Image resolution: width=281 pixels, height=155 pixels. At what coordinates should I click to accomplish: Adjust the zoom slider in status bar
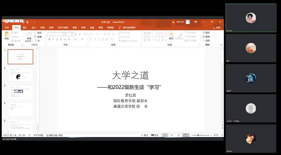pos(198,135)
